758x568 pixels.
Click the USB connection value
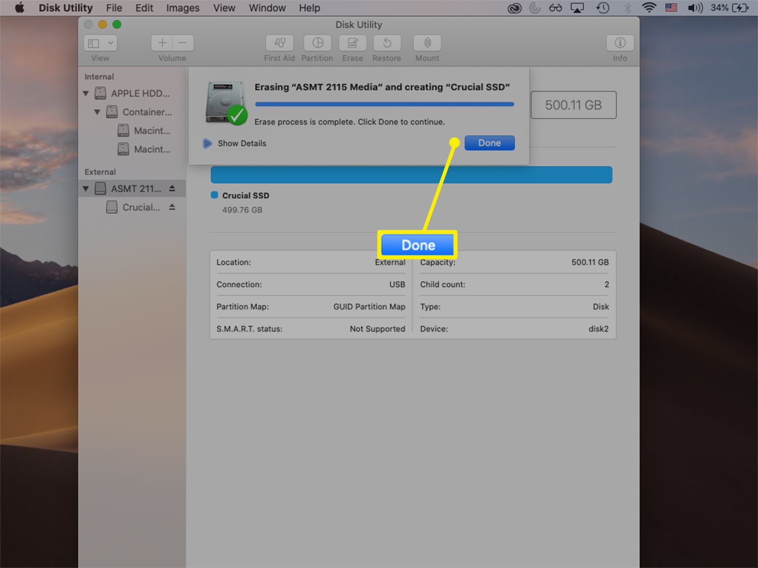click(x=397, y=284)
